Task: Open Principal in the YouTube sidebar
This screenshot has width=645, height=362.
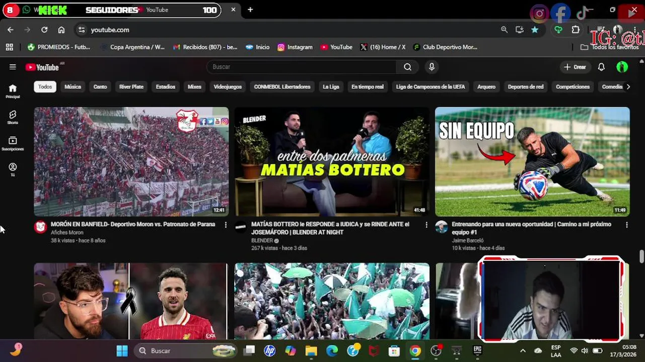Action: (13, 91)
